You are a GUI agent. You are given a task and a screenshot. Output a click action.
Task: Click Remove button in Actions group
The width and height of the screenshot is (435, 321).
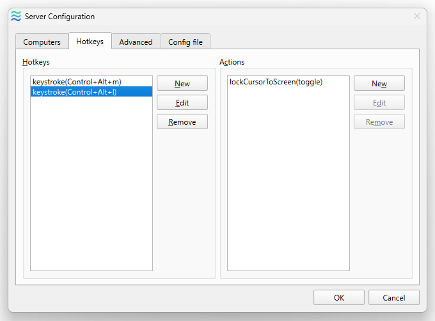click(379, 121)
